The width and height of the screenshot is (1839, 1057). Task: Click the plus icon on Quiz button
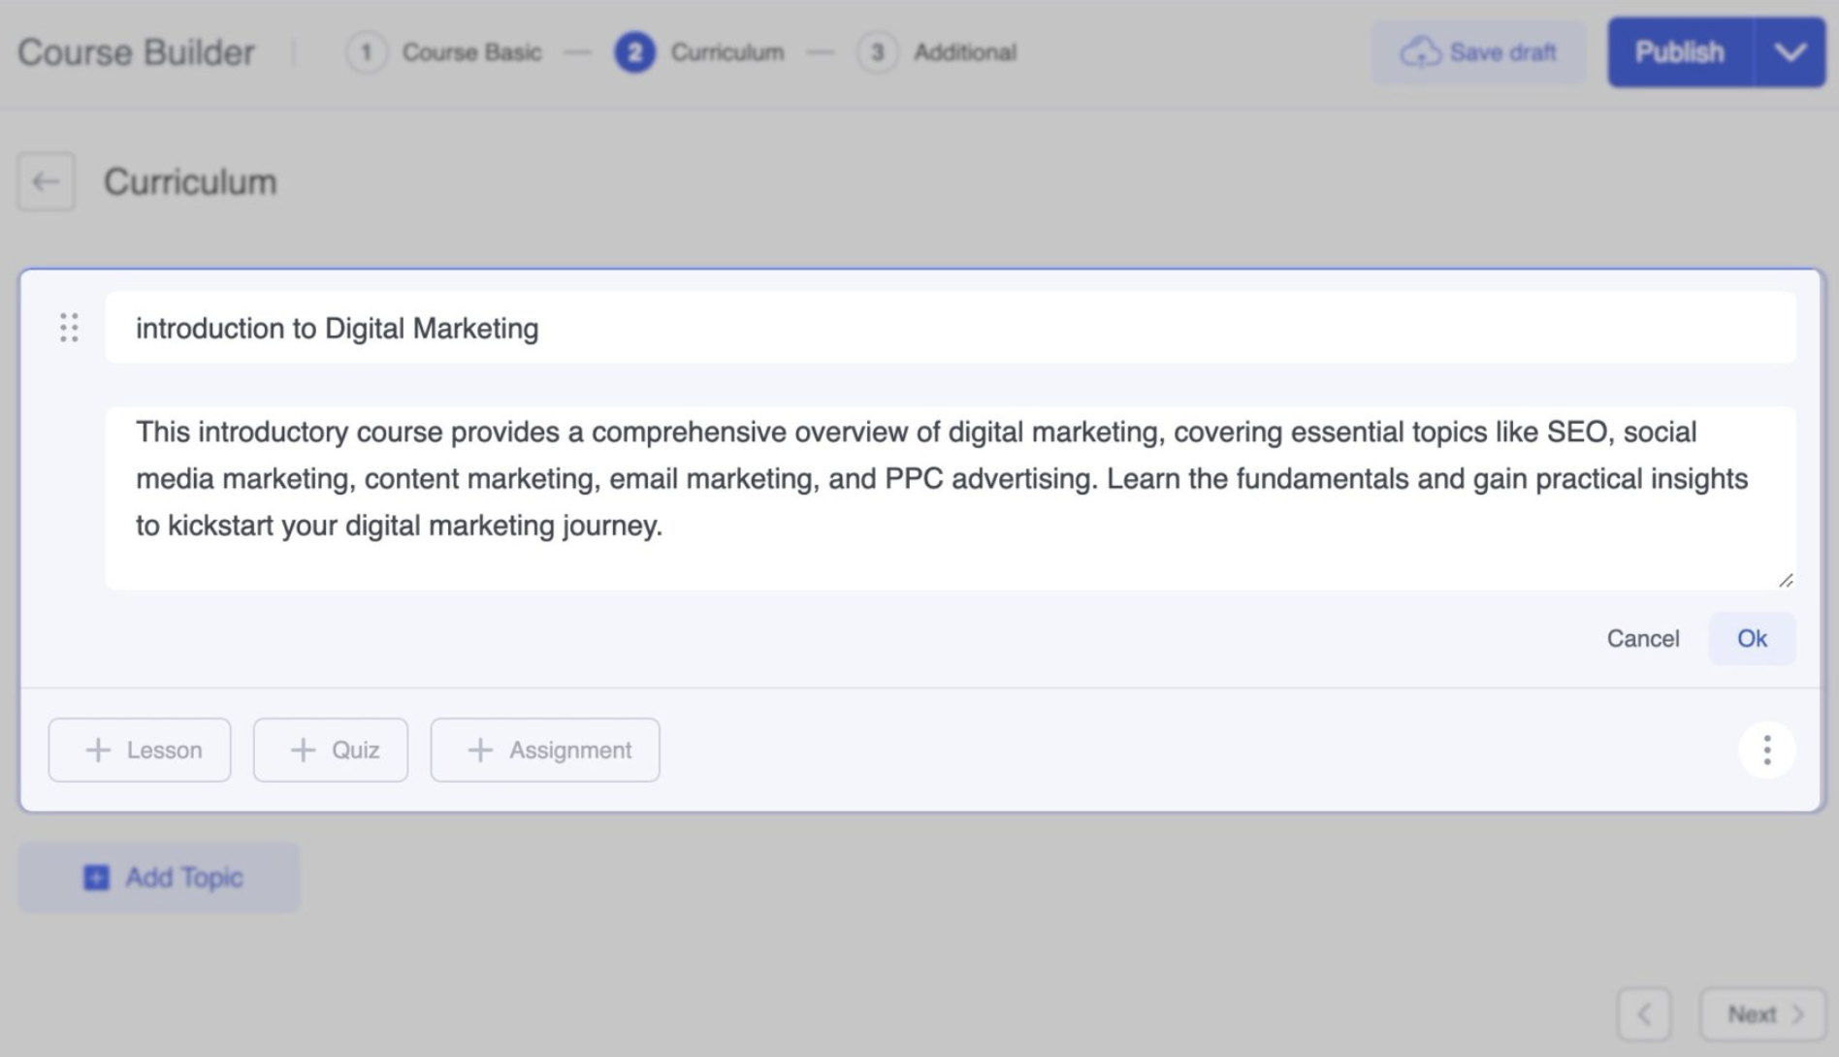pos(303,750)
